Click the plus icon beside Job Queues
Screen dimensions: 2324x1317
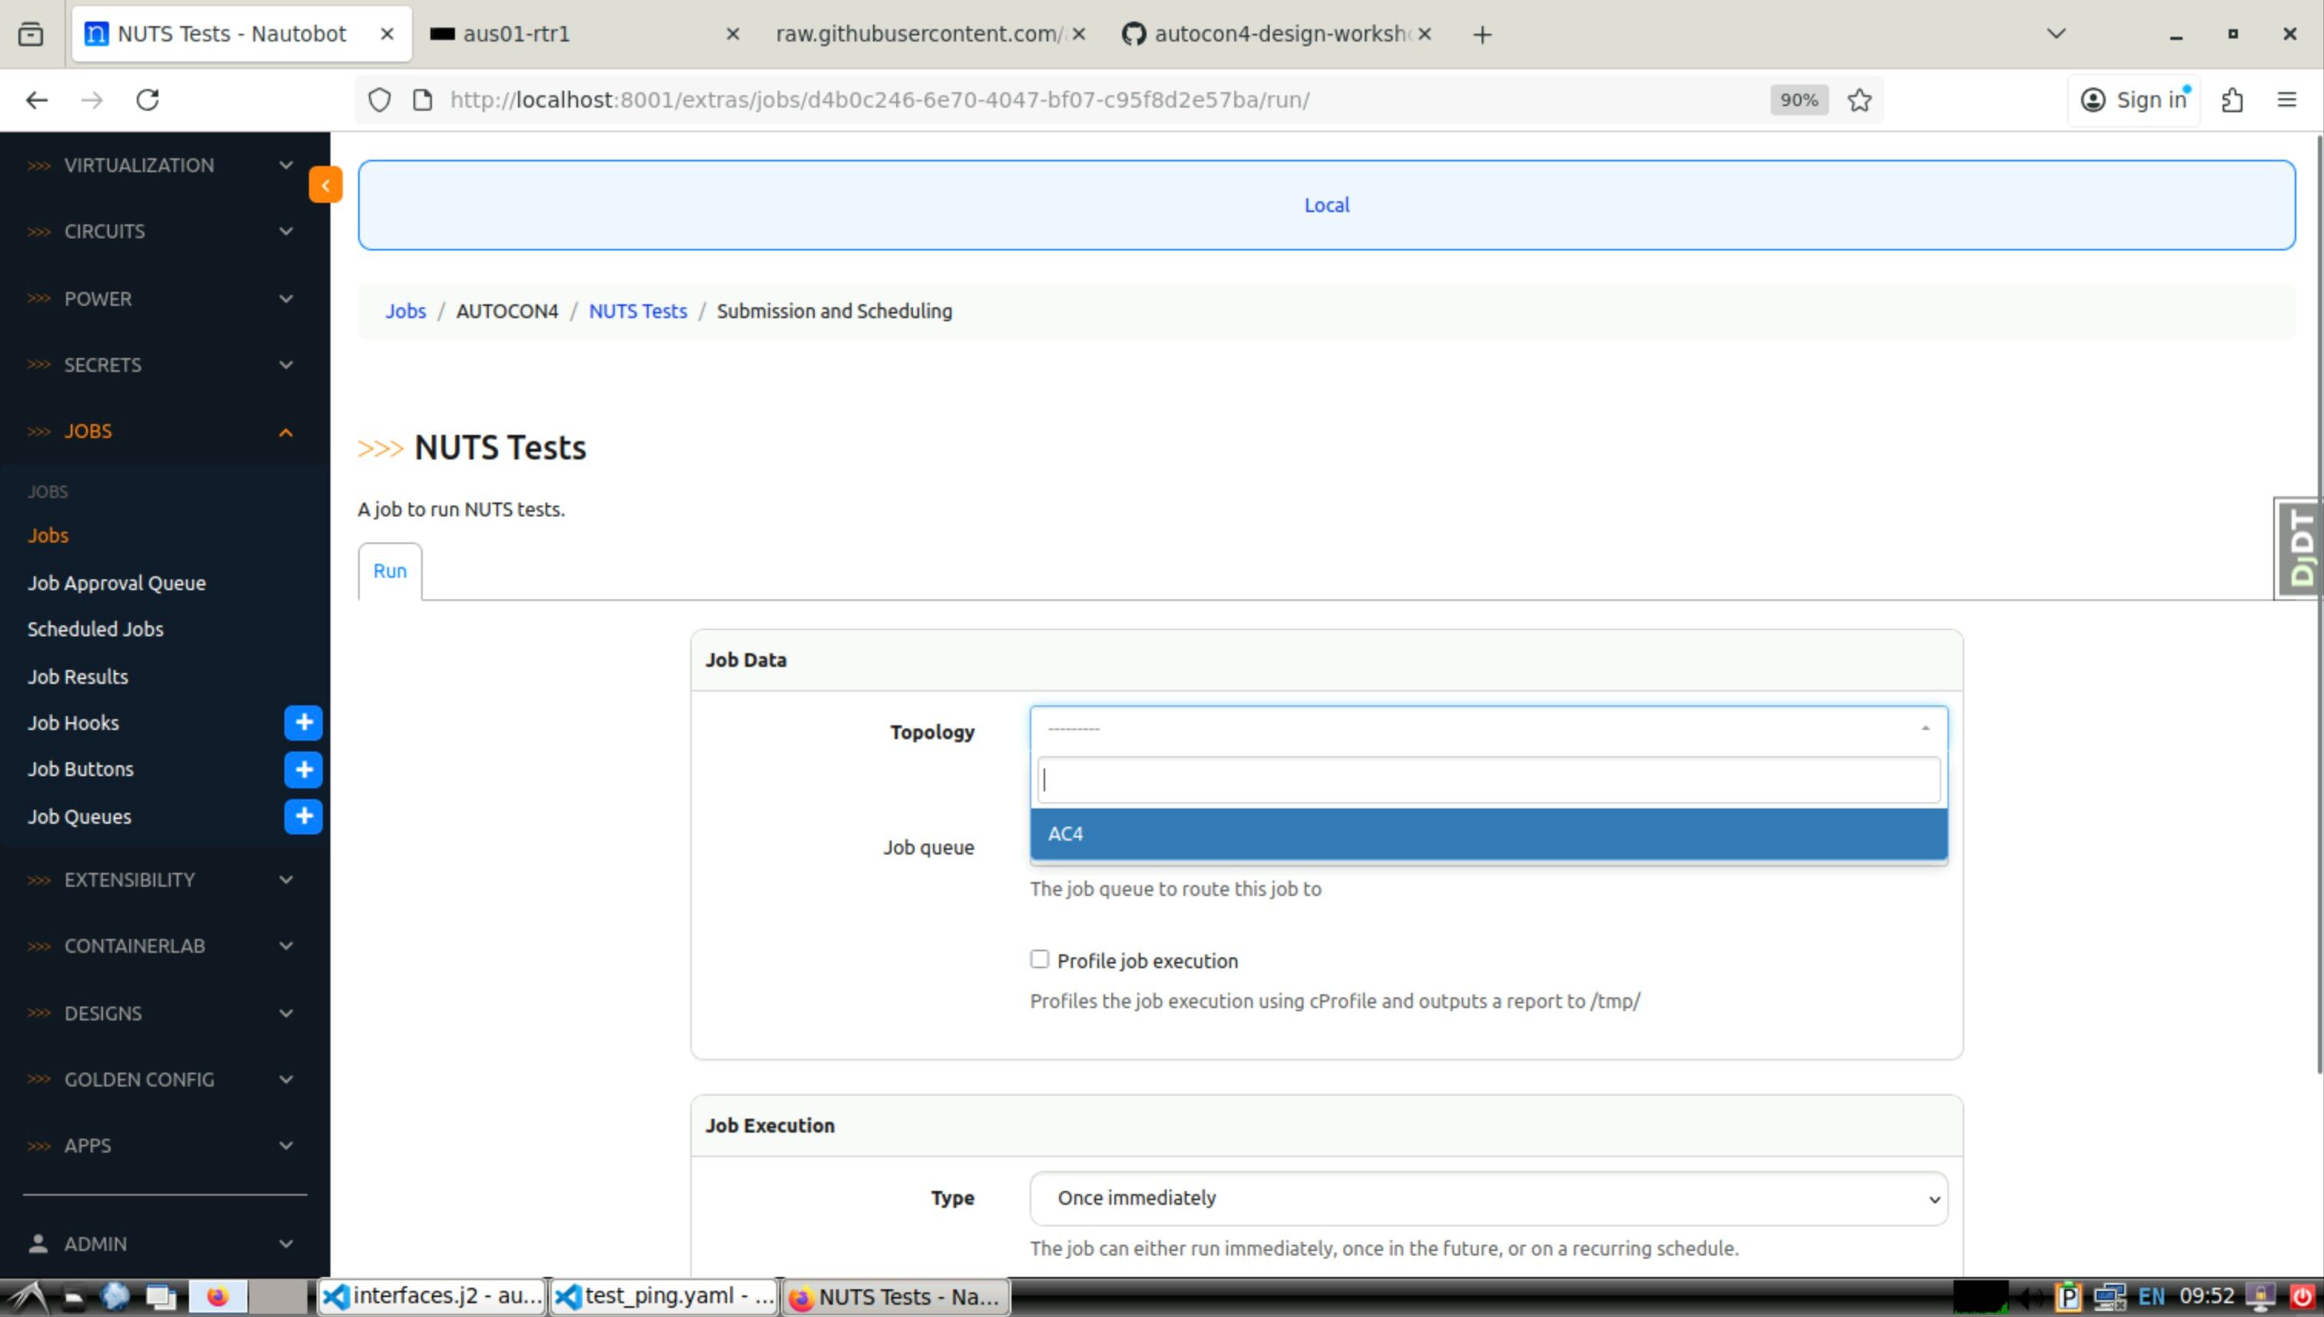tap(303, 816)
